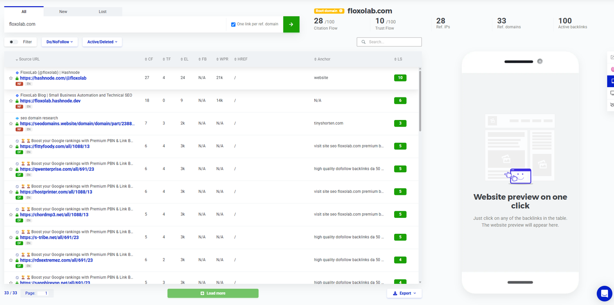Click the favicon next to 'seo domain research'
Image resolution: width=614 pixels, height=305 pixels.
(x=17, y=118)
